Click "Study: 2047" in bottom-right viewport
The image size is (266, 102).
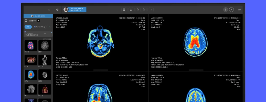click(x=156, y=84)
